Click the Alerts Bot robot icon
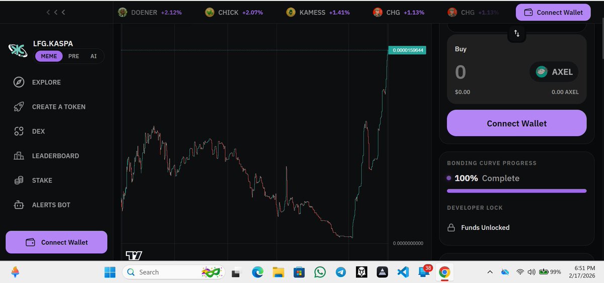 [x=19, y=205]
